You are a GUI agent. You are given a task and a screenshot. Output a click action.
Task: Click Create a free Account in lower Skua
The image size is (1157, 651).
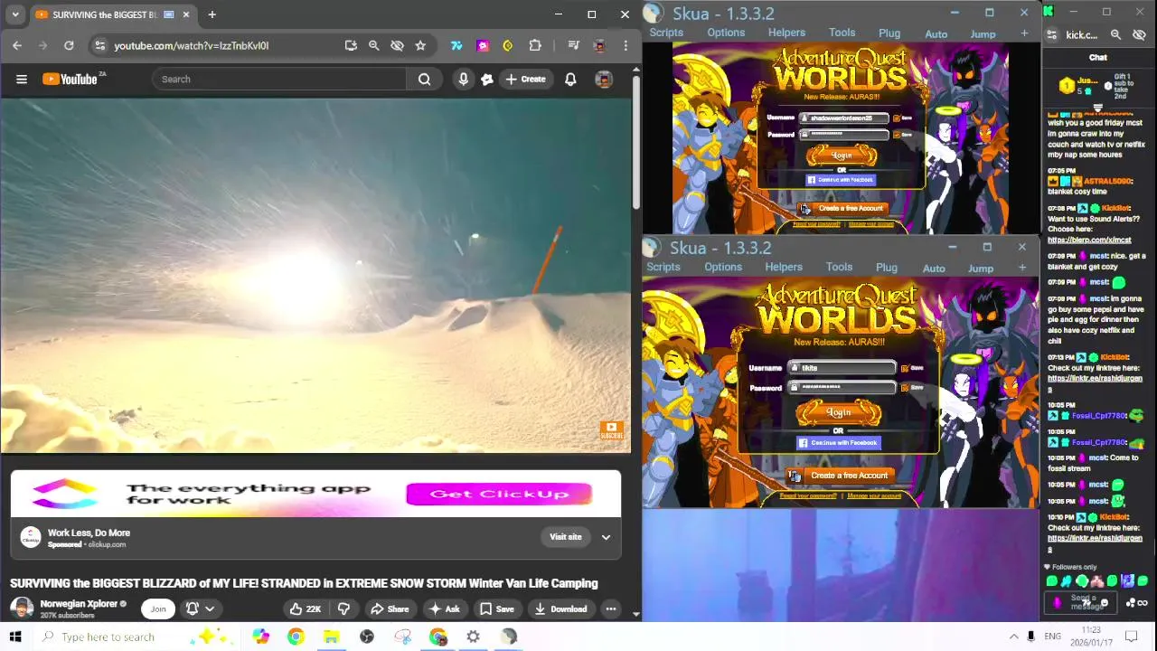point(839,476)
